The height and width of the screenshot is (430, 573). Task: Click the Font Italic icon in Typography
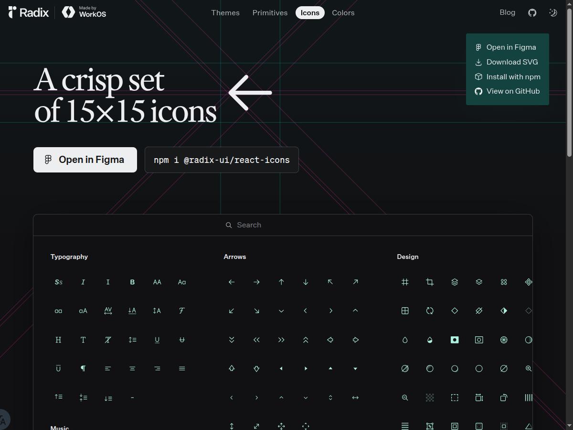(x=83, y=282)
